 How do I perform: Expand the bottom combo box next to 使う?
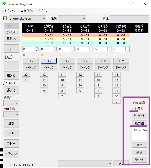85,163
